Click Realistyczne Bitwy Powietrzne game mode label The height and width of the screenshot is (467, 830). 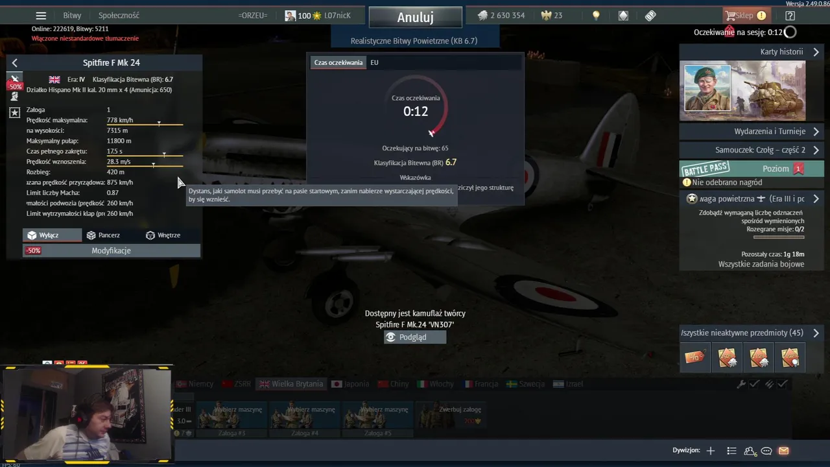tap(414, 41)
